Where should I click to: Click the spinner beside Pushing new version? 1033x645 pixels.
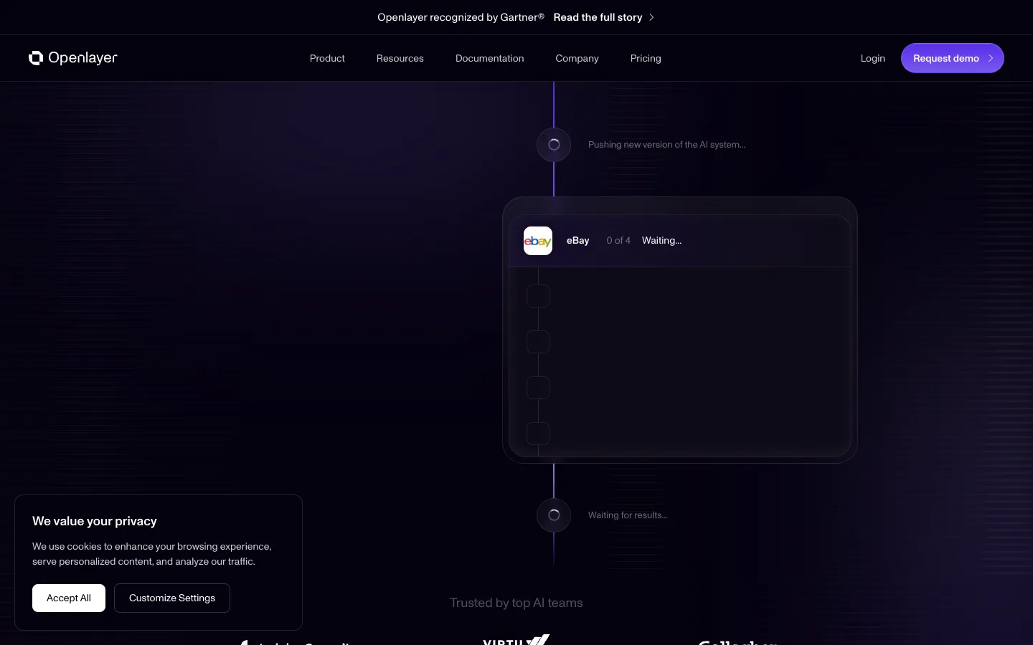click(x=554, y=145)
